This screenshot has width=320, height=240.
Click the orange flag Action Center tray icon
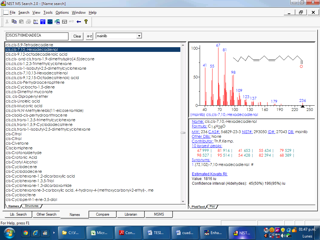click(x=294, y=230)
